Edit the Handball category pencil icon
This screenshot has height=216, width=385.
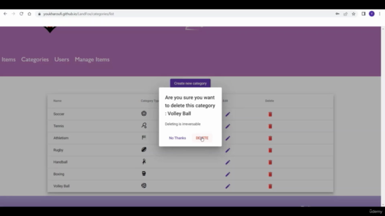(227, 162)
